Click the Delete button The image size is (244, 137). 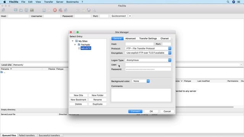79,104
